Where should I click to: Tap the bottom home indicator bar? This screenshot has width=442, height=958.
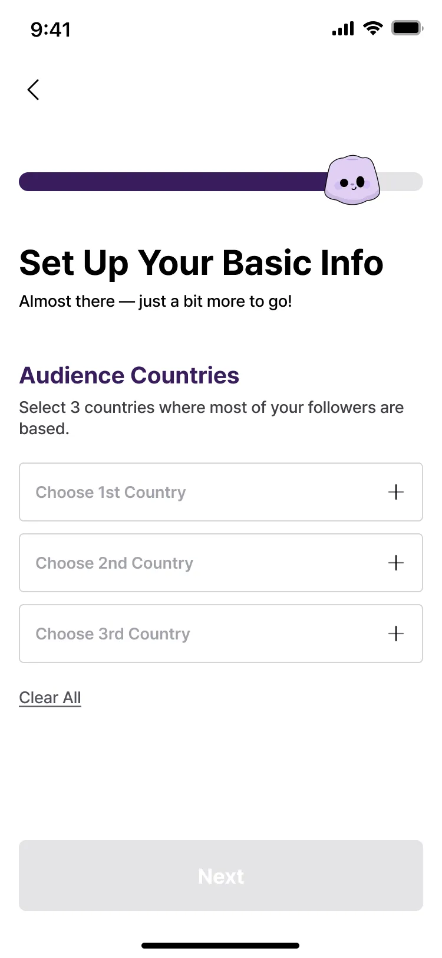220,946
